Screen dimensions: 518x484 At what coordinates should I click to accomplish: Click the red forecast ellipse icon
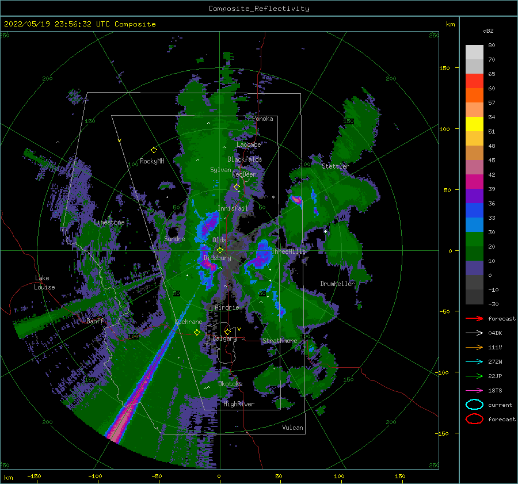pos(474,419)
